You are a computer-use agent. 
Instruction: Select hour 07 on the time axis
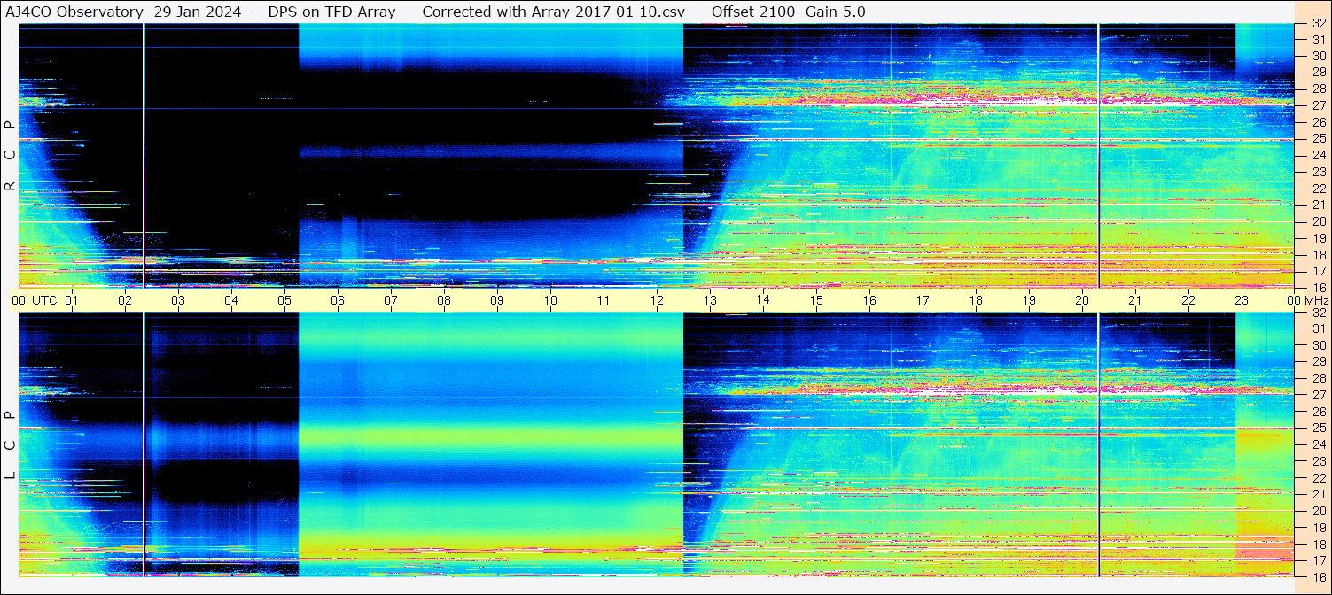(x=391, y=300)
